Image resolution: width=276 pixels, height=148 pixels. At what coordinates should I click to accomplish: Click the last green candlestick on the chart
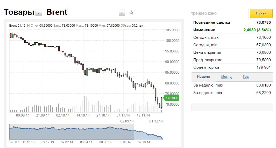point(161,103)
